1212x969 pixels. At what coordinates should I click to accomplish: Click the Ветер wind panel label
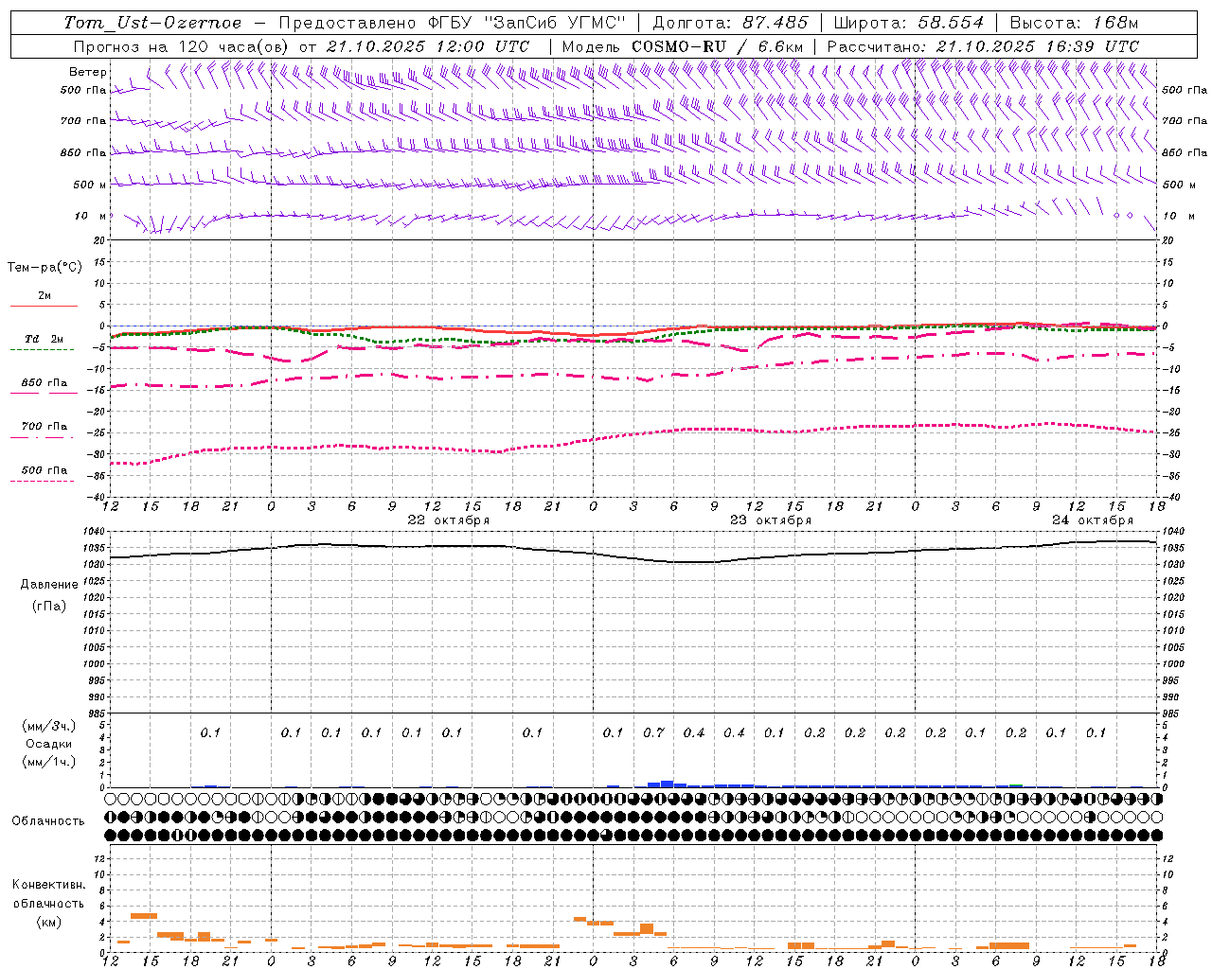pyautogui.click(x=87, y=72)
